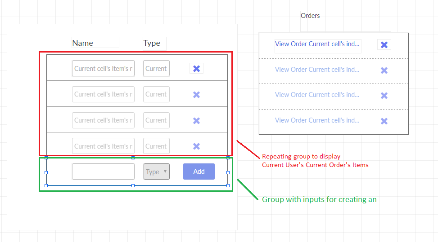Click the X icon beside second View Order link
Viewport: 438px width, 242px height.
point(384,70)
